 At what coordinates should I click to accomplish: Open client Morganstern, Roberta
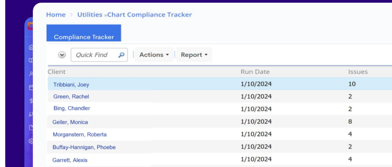[80, 135]
